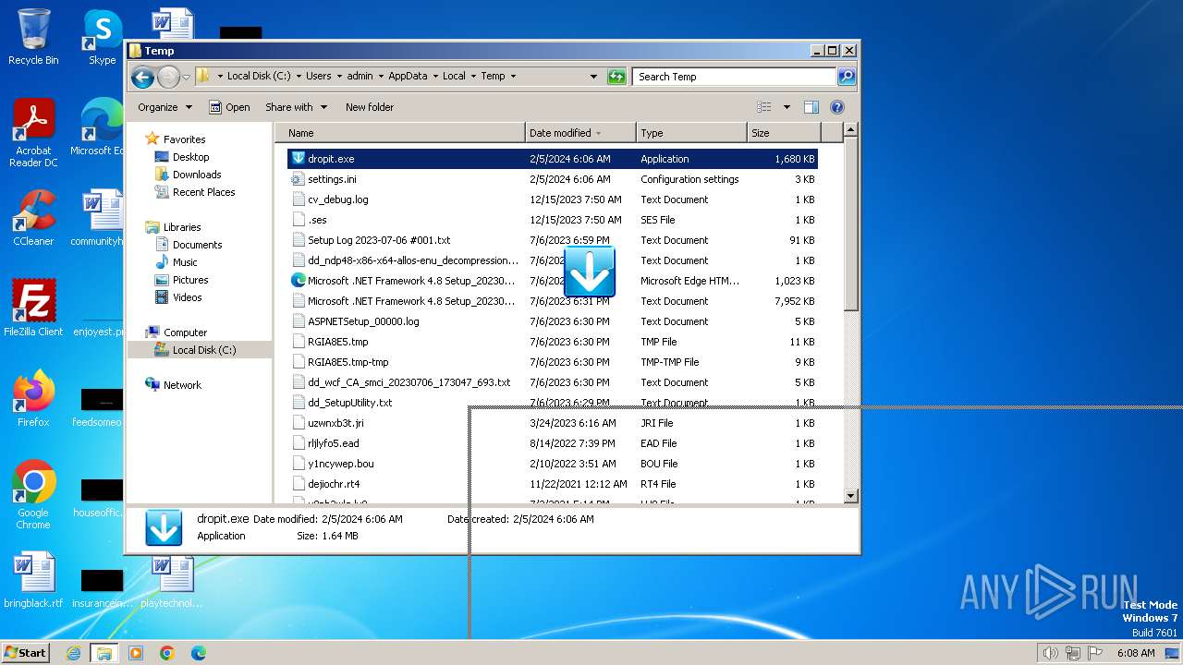Open Explorer help question mark icon
The width and height of the screenshot is (1183, 665).
[837, 107]
